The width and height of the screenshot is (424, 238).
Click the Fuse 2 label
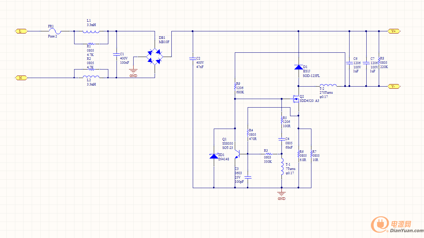pyautogui.click(x=52, y=36)
